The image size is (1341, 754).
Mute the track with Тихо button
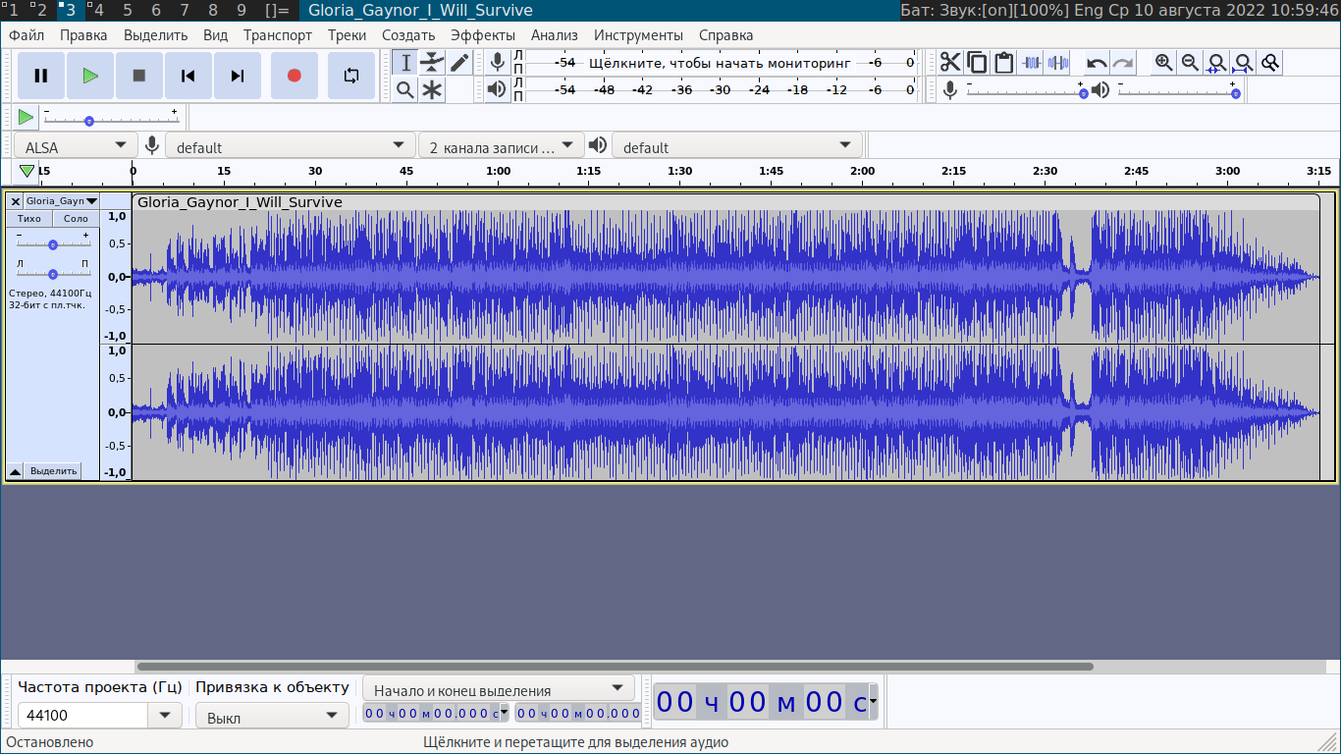(29, 218)
